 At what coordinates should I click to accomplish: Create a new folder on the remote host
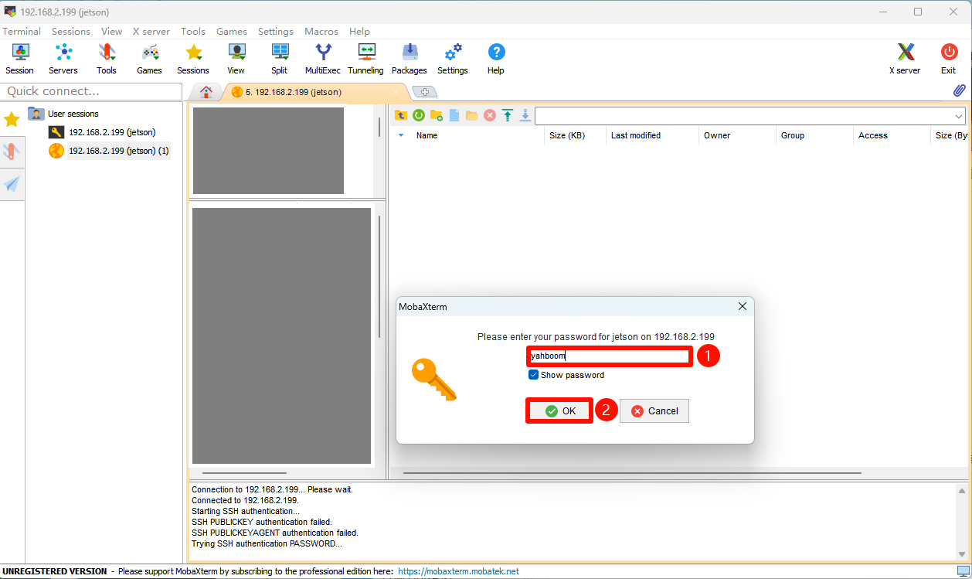(x=435, y=114)
